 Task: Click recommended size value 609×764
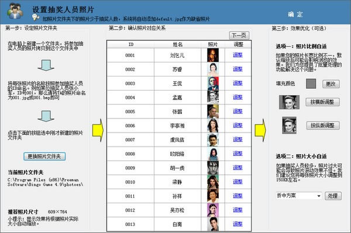[x=57, y=211]
